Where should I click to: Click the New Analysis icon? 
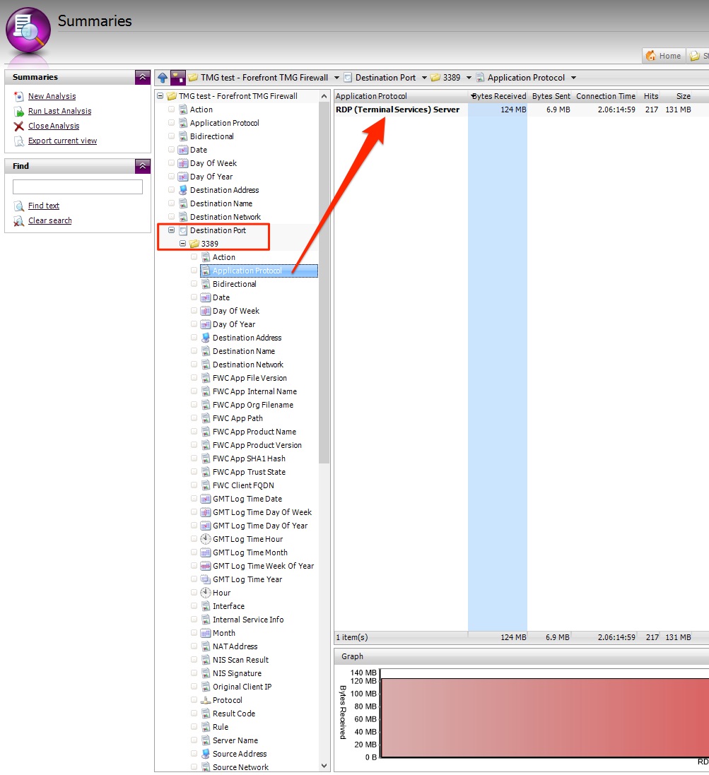tap(19, 96)
